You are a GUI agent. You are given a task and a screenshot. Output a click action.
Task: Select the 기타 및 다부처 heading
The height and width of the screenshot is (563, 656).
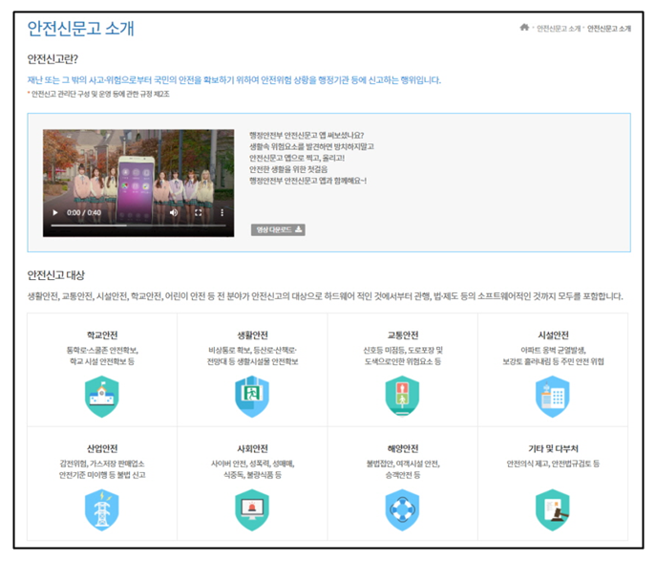pyautogui.click(x=553, y=448)
